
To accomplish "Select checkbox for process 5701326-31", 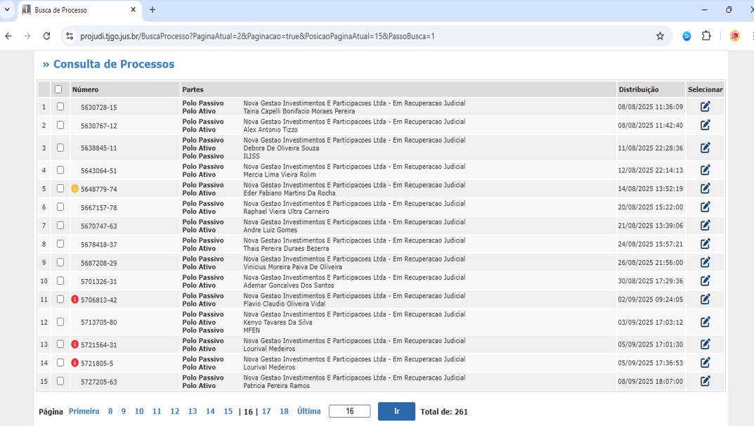I will point(60,280).
